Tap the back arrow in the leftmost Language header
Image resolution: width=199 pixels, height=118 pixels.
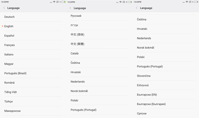pyautogui.click(x=4, y=8)
